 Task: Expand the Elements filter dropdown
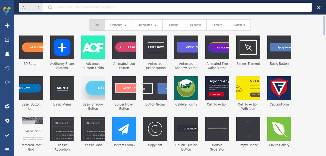coord(118,25)
